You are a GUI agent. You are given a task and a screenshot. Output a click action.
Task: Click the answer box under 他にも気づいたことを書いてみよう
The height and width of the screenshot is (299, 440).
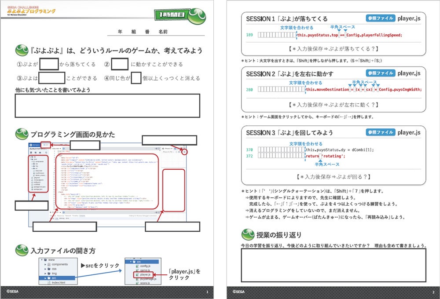(x=107, y=106)
